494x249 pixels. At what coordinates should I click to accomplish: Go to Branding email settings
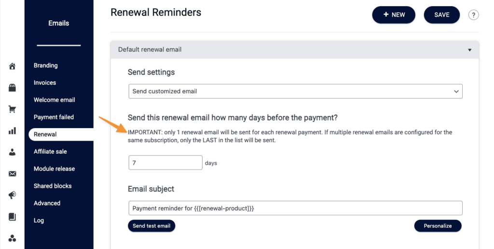pyautogui.click(x=46, y=66)
